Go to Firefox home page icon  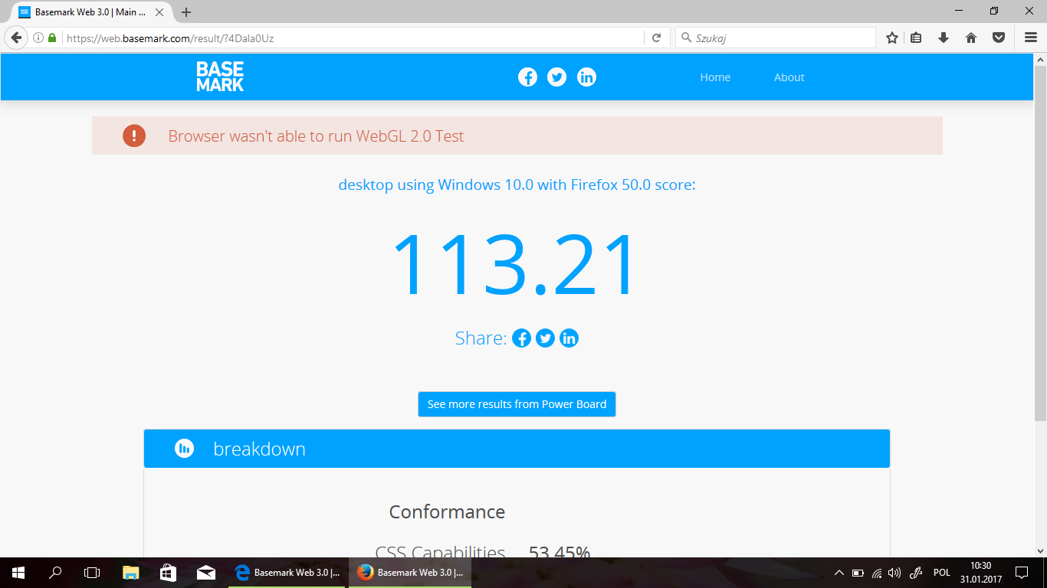(x=971, y=38)
